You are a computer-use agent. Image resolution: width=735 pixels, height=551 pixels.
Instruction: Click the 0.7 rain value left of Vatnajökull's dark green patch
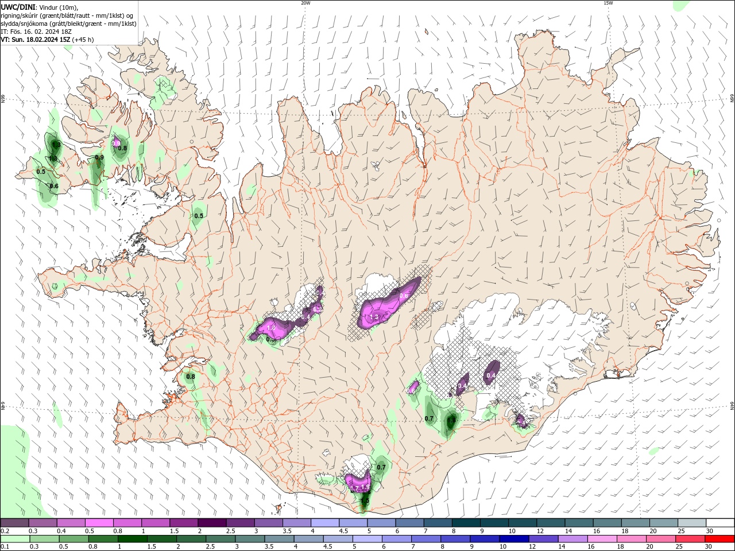[x=429, y=419]
